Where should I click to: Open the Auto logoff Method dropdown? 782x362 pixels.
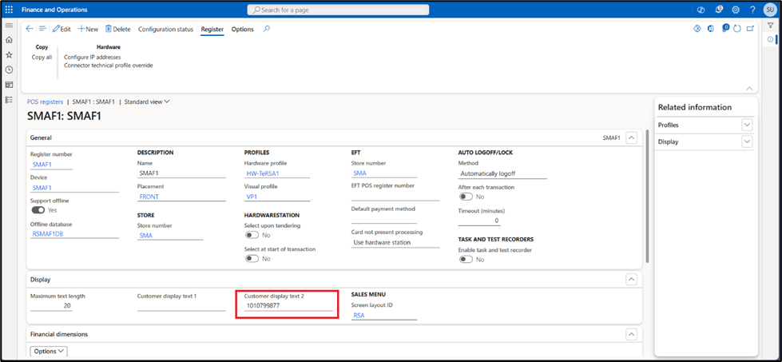[x=502, y=173]
